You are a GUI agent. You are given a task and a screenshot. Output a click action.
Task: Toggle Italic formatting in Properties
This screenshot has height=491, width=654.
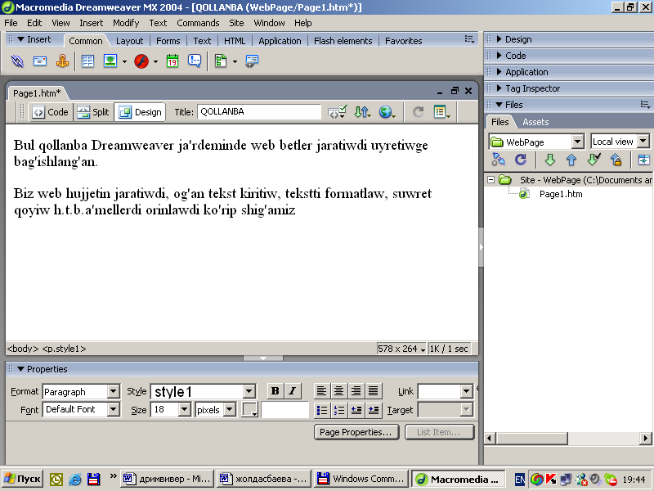point(293,391)
